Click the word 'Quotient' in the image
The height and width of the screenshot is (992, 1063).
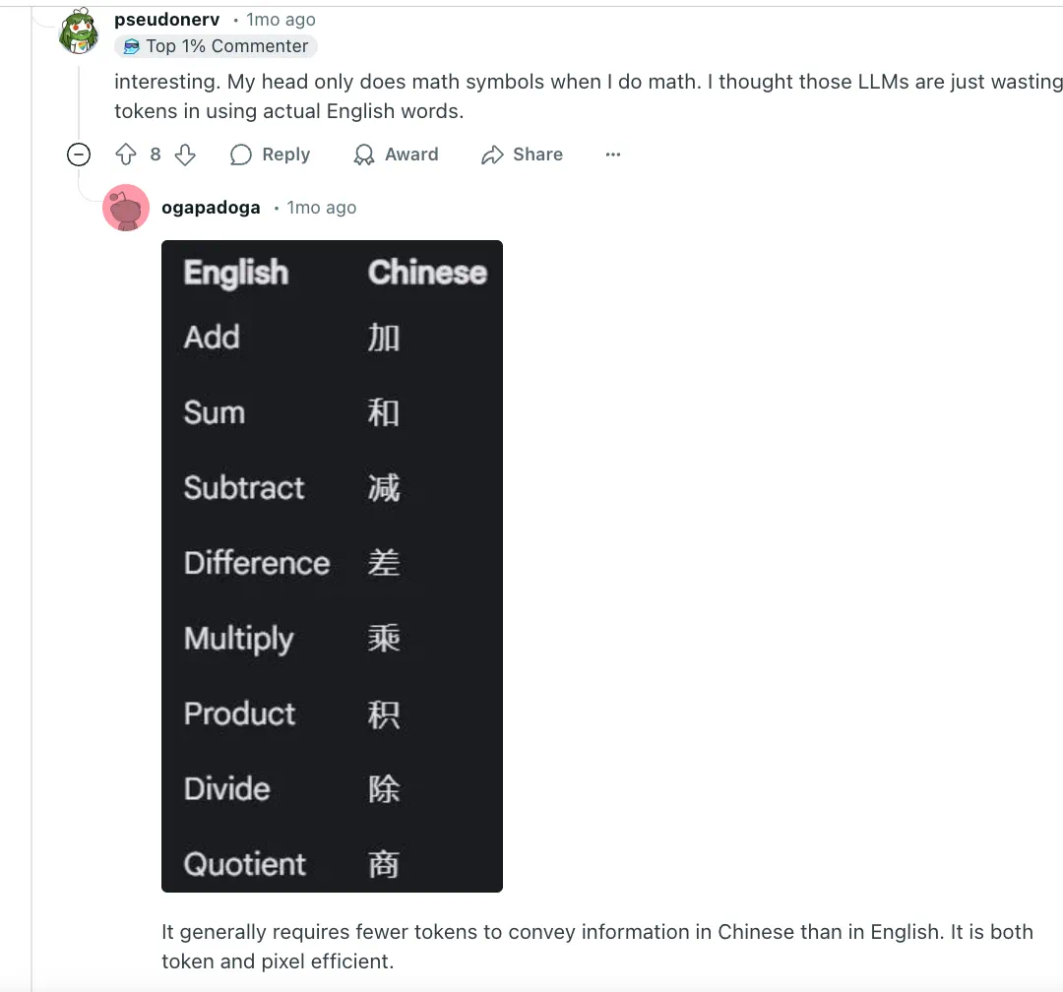pos(245,864)
